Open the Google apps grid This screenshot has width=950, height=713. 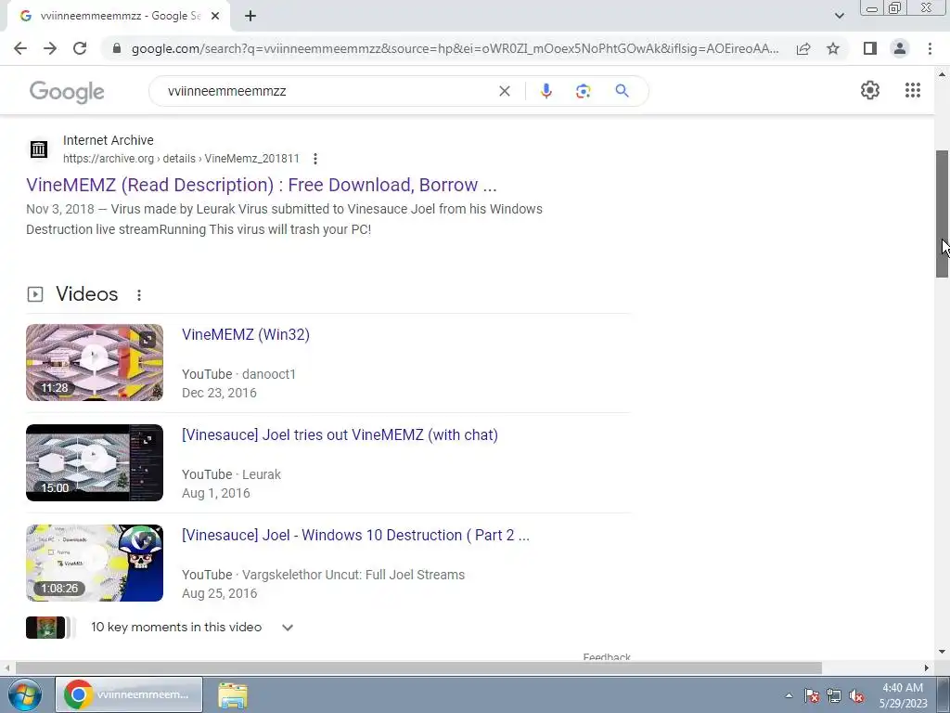pos(913,90)
